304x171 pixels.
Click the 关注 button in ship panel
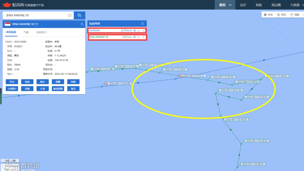pyautogui.click(x=12, y=82)
